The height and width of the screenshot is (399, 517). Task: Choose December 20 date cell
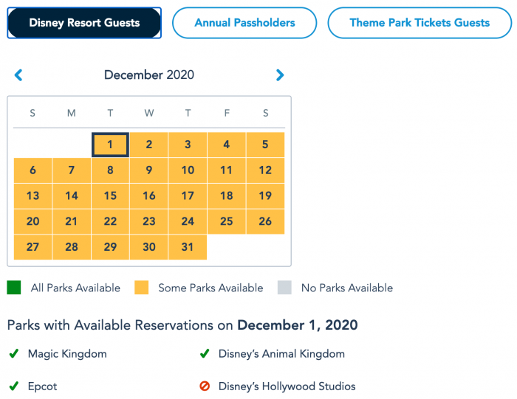coord(32,221)
